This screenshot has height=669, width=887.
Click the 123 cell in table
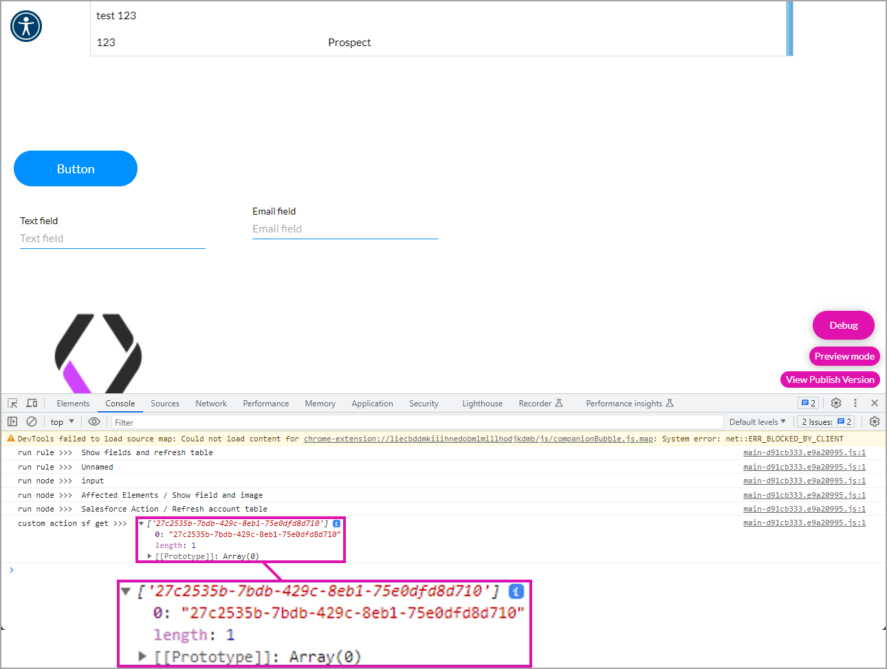point(106,43)
